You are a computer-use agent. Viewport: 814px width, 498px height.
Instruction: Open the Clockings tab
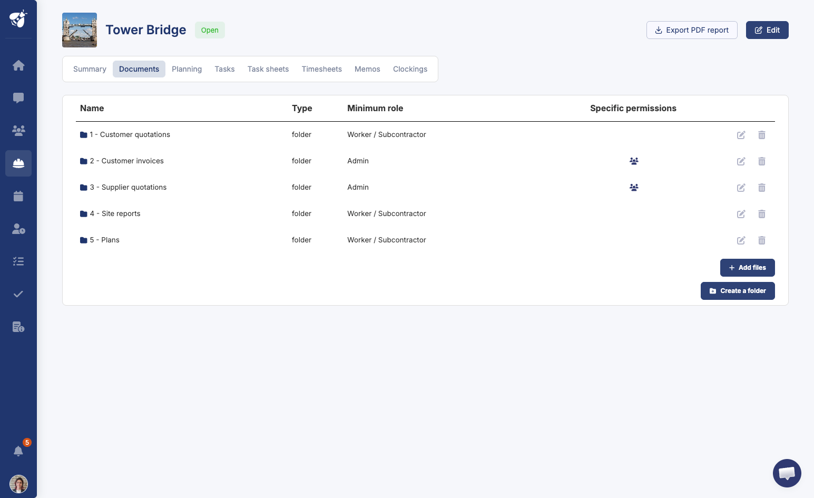point(410,69)
